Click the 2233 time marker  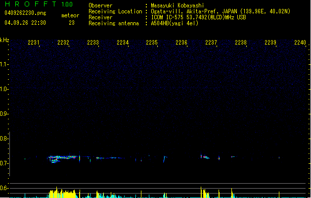pyautogui.click(x=93, y=43)
